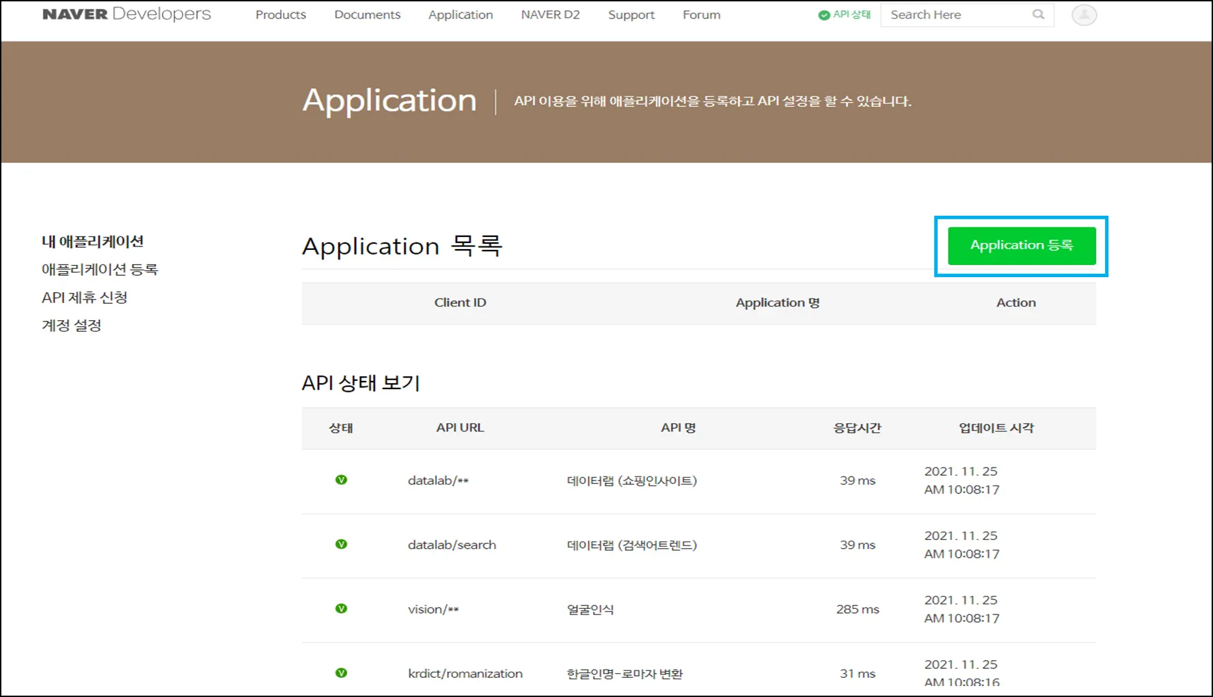
Task: Click the vision/** status check icon
Action: coord(341,608)
